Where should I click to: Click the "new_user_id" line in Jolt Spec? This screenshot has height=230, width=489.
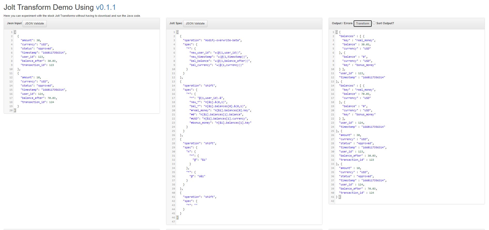click(215, 53)
